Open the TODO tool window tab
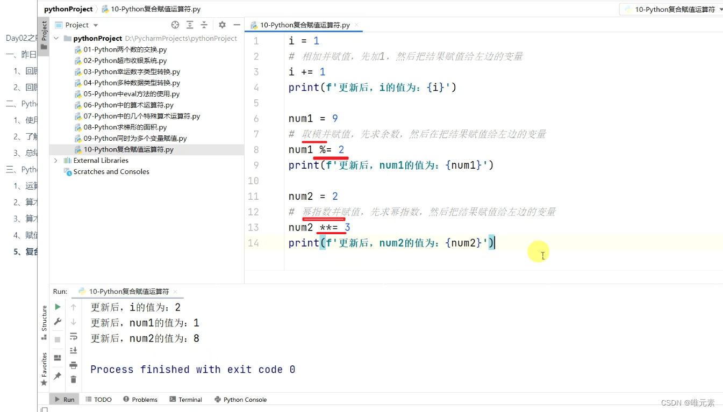723x412 pixels. pos(98,399)
